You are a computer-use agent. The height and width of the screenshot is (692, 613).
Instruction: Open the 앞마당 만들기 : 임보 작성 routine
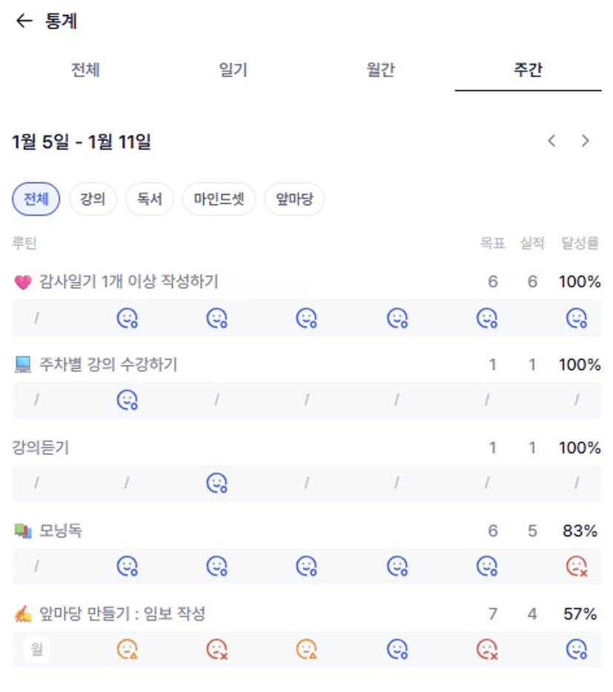coord(122,614)
